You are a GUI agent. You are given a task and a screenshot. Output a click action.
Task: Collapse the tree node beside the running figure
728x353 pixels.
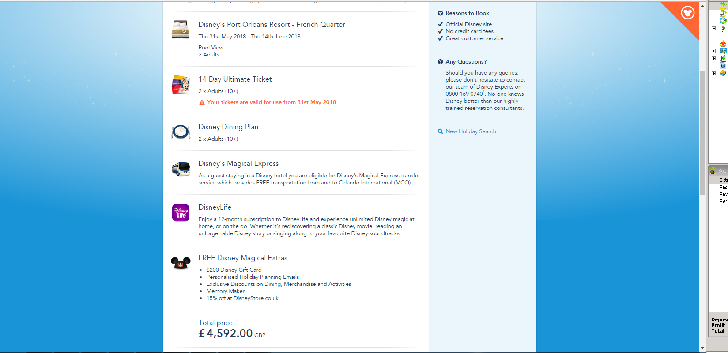click(713, 29)
